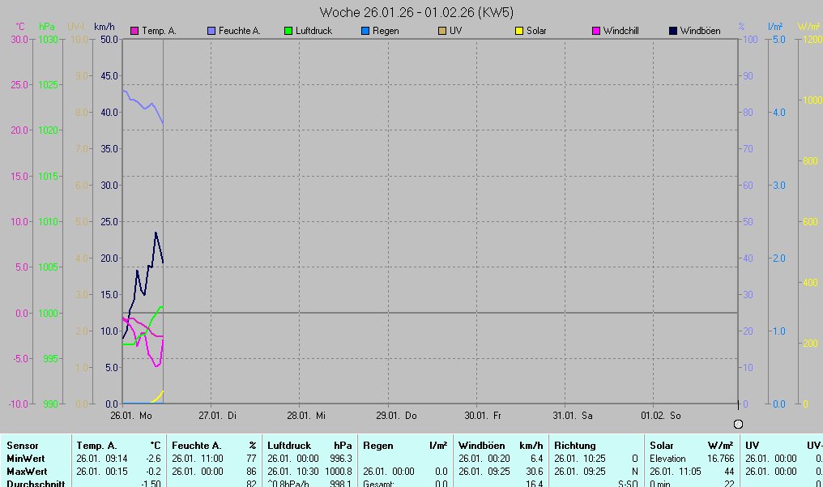Select the blue Regen legend swatch
823x487 pixels.
(x=365, y=32)
